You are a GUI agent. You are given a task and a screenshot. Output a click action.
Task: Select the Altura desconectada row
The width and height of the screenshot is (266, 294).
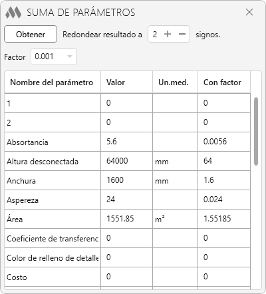pyautogui.click(x=127, y=161)
